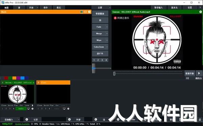The width and height of the screenshot is (203, 126).
Task: Play the KILLSHOT output video
Action: pyautogui.click(x=199, y=73)
